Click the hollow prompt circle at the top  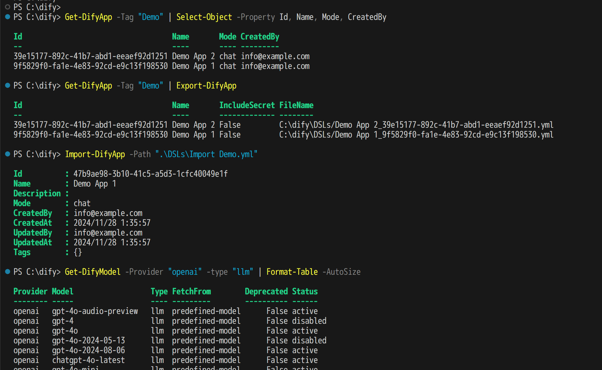click(x=7, y=7)
